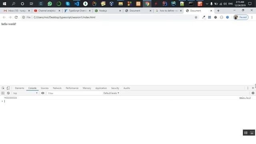Image resolution: width=256 pixels, height=144 pixels.
Task: Close the Channel analytics tab
Action: (60, 11)
